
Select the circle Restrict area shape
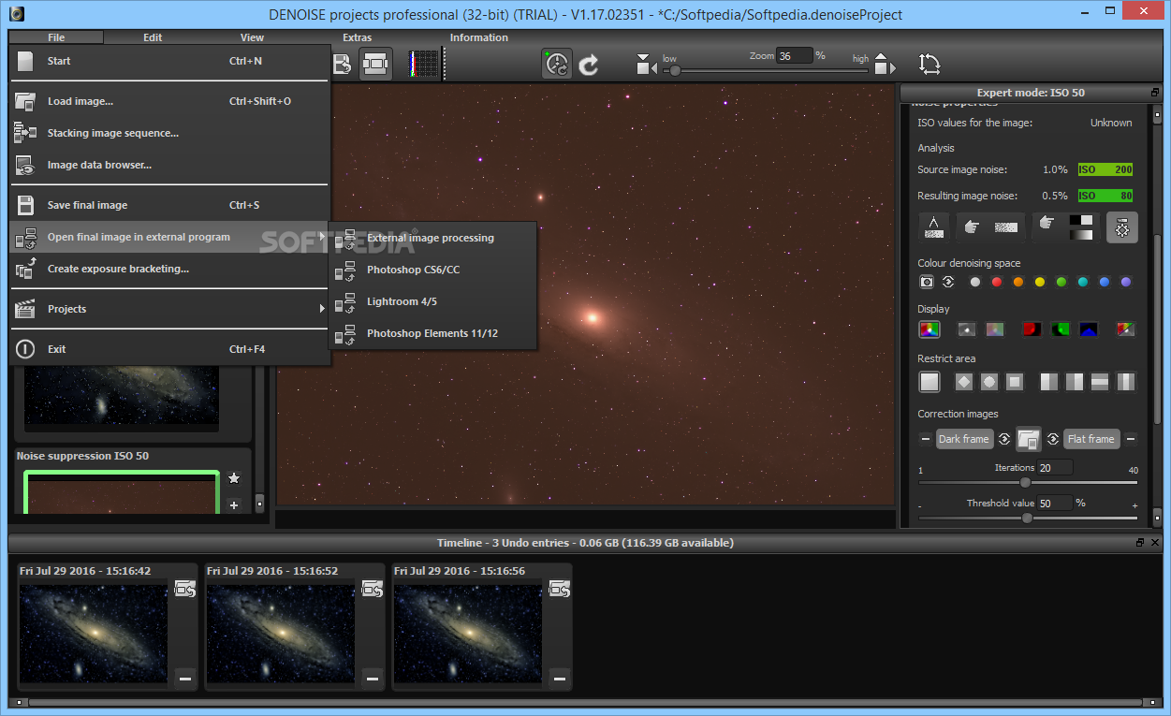pyautogui.click(x=989, y=381)
